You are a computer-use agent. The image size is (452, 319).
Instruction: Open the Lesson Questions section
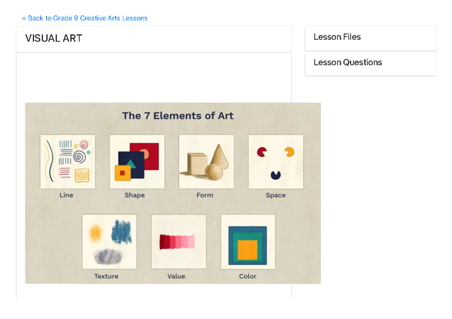pyautogui.click(x=347, y=62)
